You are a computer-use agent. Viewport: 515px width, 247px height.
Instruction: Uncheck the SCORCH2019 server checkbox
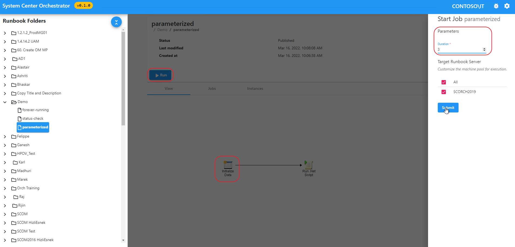443,92
